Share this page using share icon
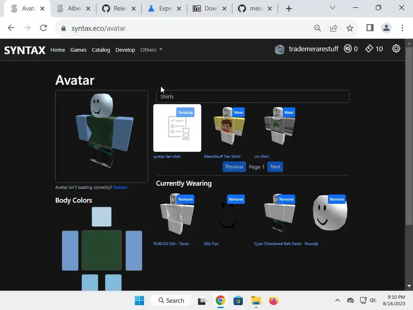Viewport: 413px width, 310px height. point(334,28)
